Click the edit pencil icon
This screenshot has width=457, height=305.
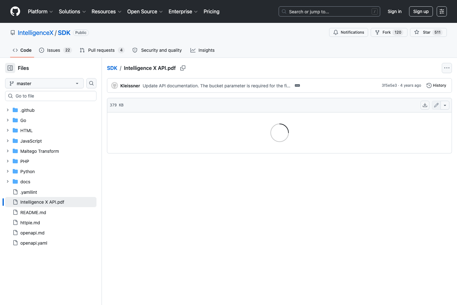tap(436, 105)
